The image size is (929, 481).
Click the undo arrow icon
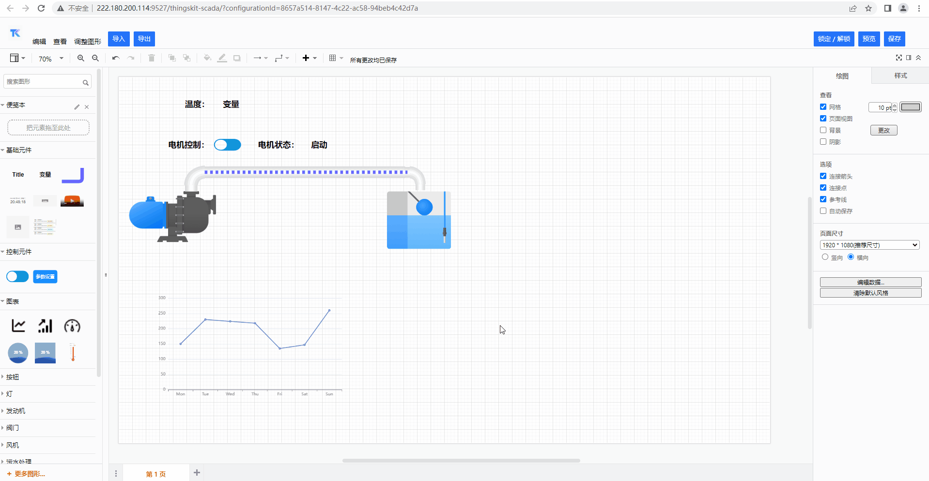pyautogui.click(x=115, y=58)
